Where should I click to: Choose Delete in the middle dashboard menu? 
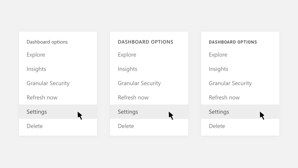[x=126, y=126]
